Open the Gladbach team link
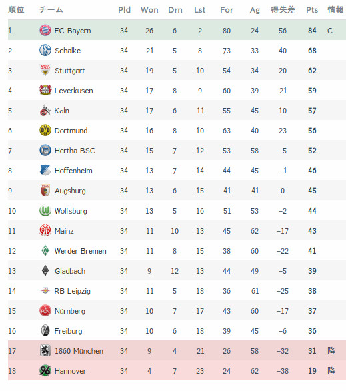Screen dimensions: 346x391 tap(70, 270)
